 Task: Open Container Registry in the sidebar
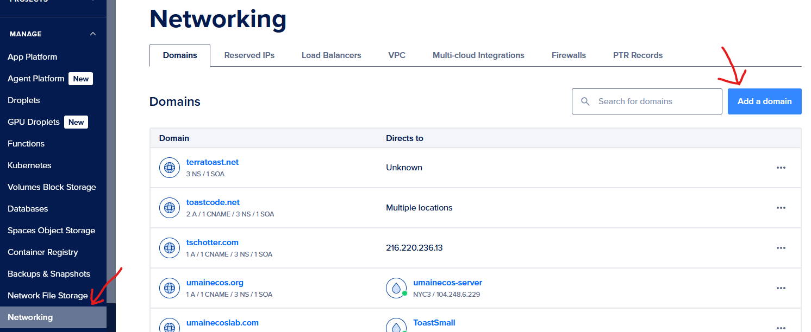click(42, 252)
